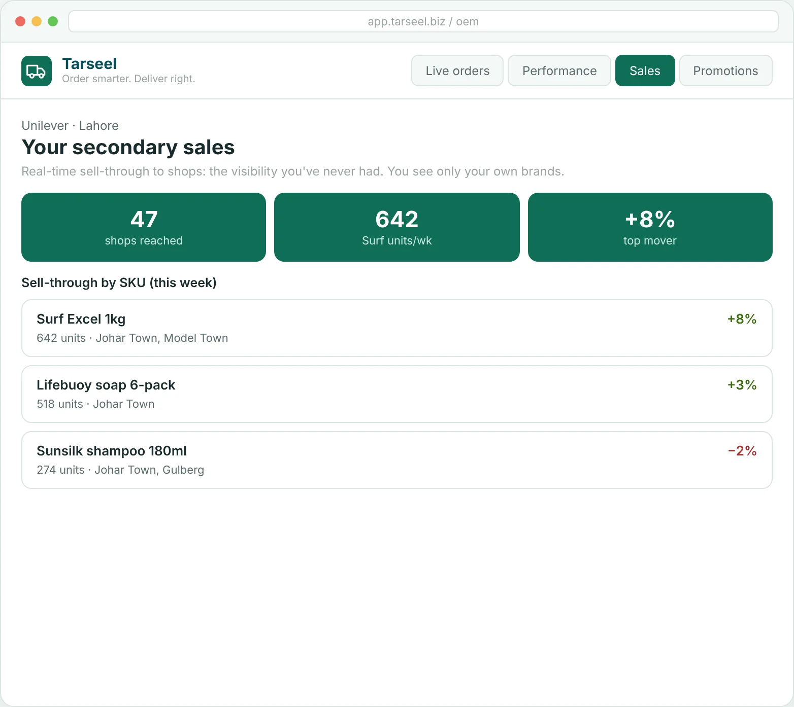The image size is (794, 707).
Task: Click "Sell-through by SKU (this week)" heading
Action: click(119, 282)
